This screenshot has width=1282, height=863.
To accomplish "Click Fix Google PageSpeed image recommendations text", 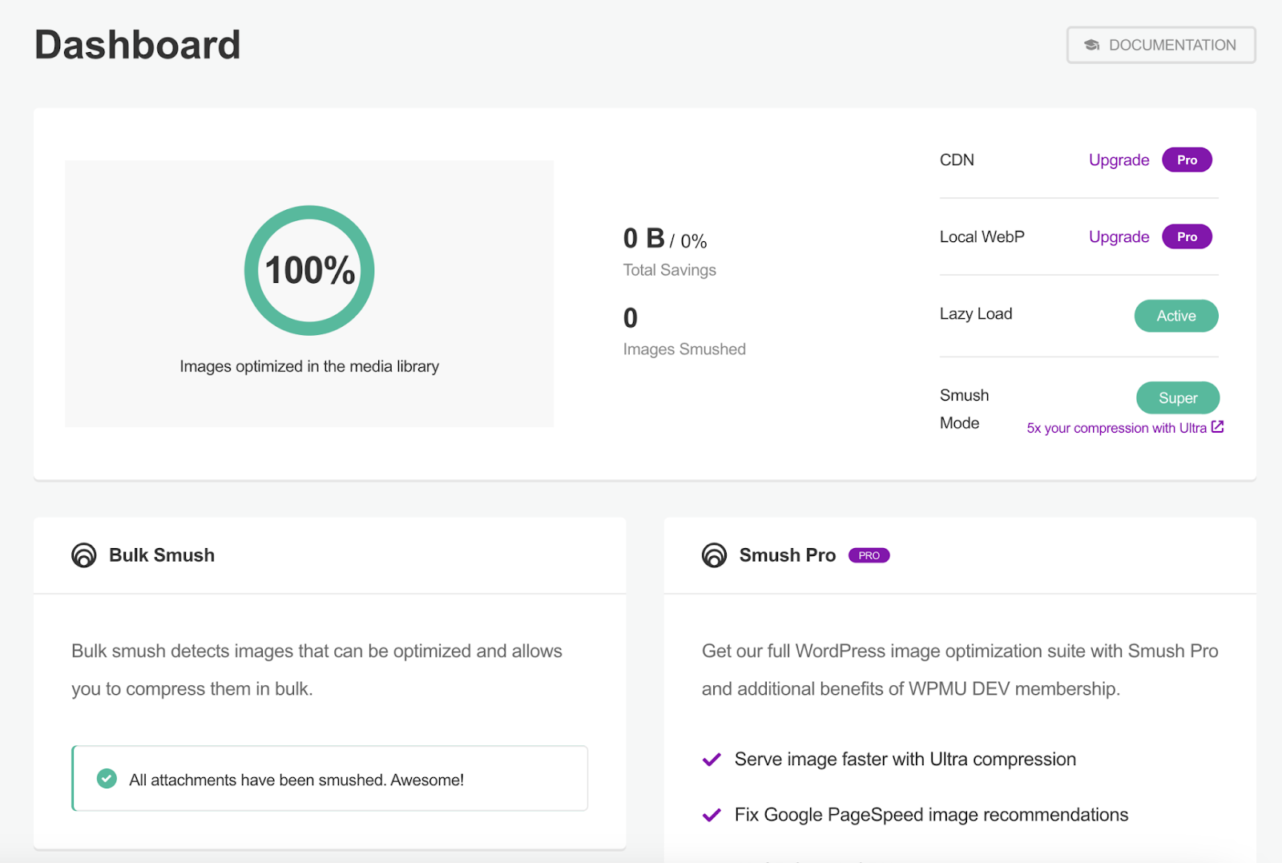I will (x=931, y=815).
